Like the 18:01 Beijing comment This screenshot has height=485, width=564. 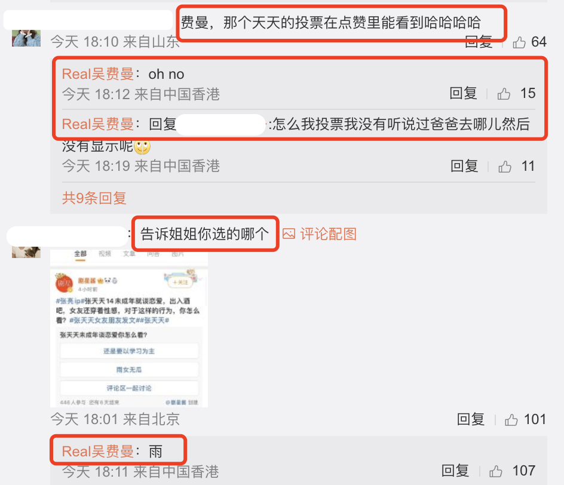(x=511, y=419)
